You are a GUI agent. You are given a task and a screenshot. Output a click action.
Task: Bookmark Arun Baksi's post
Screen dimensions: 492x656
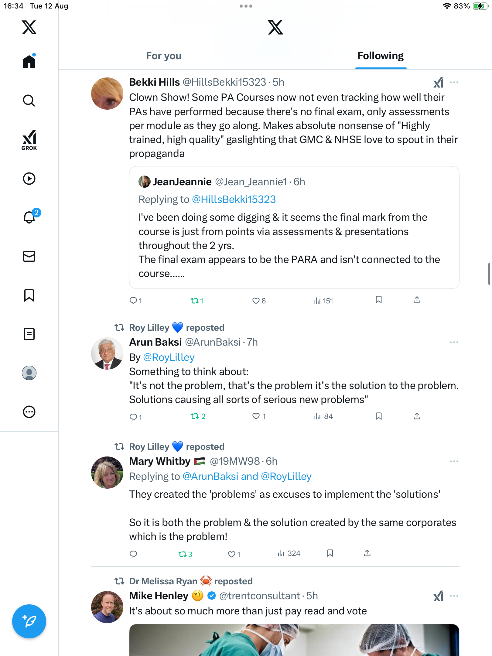tap(378, 416)
